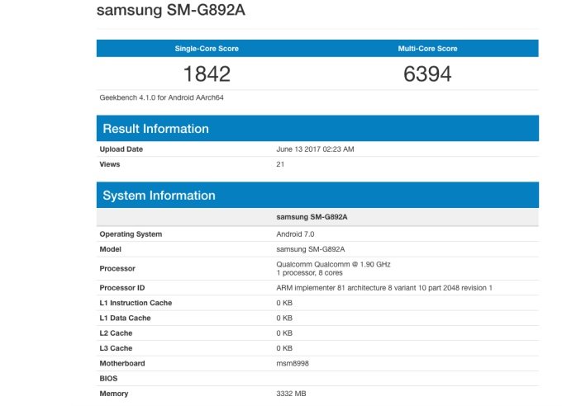Screen dimensions: 562x406
Task: Click the multi-core score value 6394
Action: 427,74
